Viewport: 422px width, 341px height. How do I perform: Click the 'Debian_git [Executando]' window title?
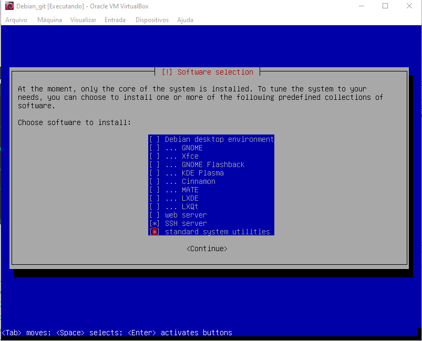83,6
